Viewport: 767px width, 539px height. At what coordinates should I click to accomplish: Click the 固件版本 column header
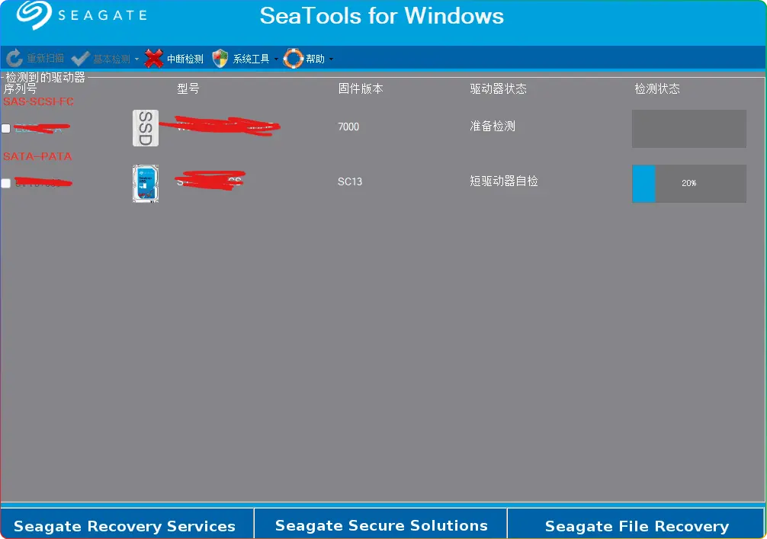pyautogui.click(x=361, y=88)
